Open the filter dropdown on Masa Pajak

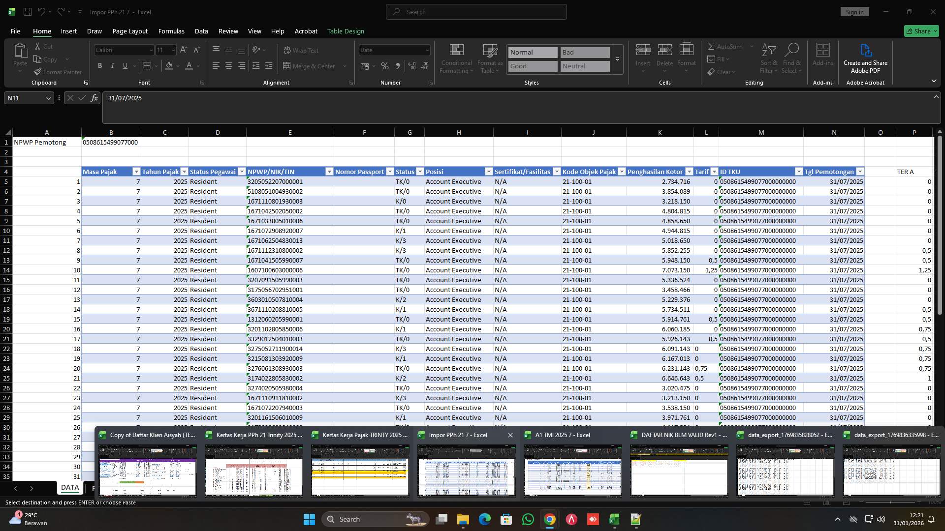point(136,172)
